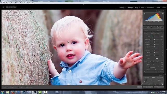
Task: Click the Auto white balance preset label
Action: (159, 80)
